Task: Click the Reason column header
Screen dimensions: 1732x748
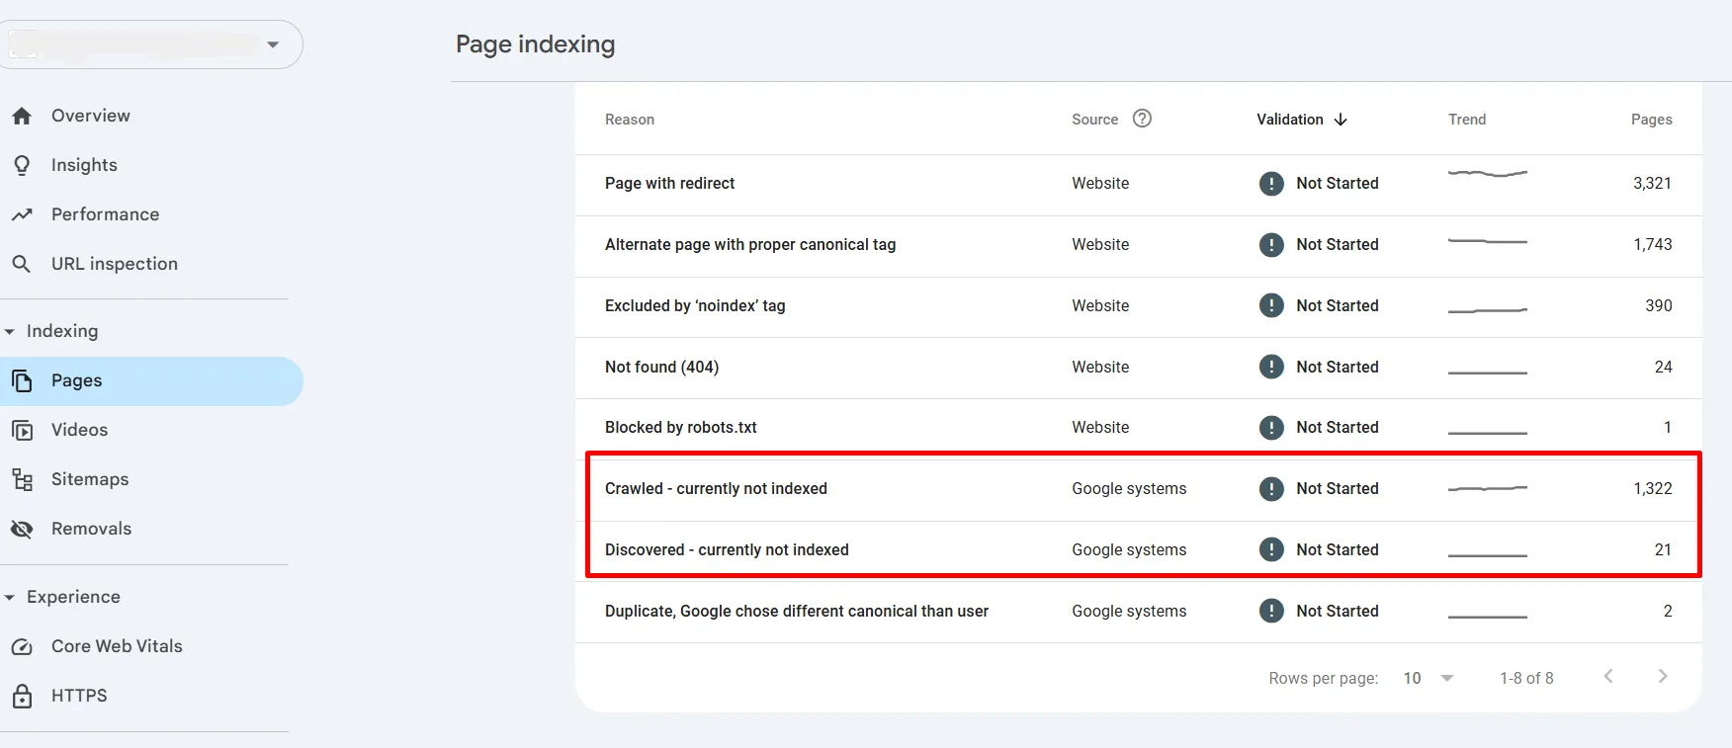Action: point(630,120)
